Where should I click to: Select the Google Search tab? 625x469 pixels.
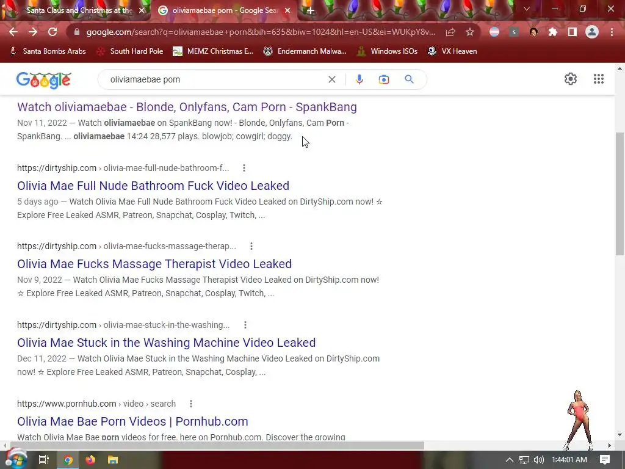pos(225,10)
